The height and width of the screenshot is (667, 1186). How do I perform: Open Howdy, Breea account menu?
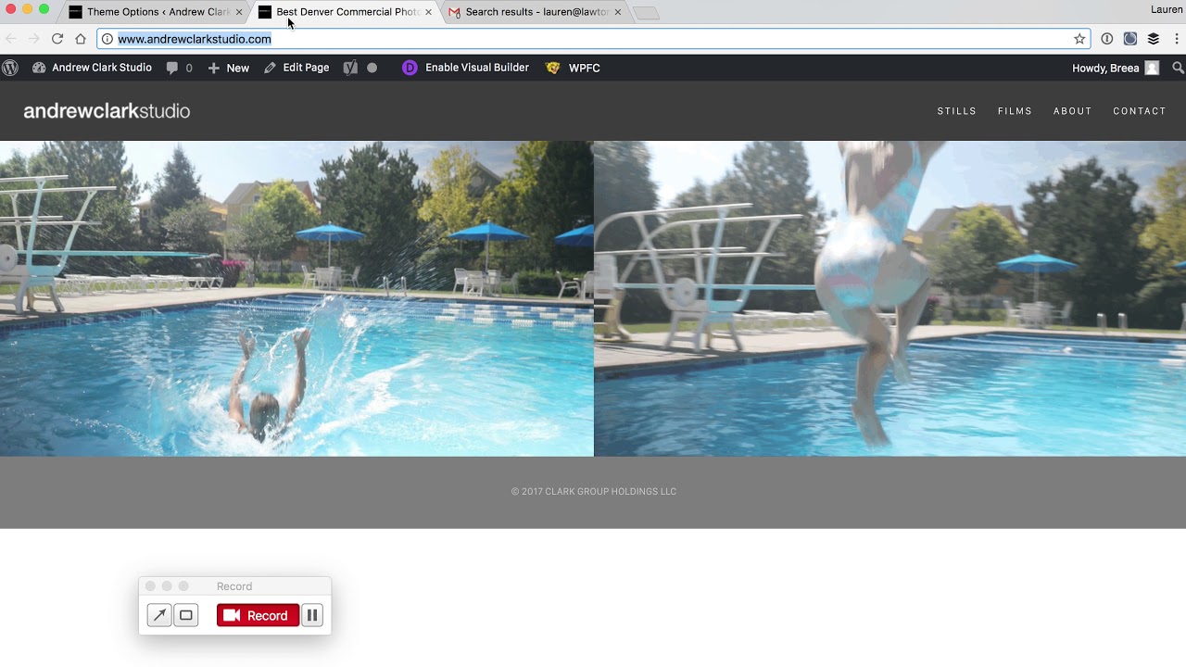[x=1115, y=68]
